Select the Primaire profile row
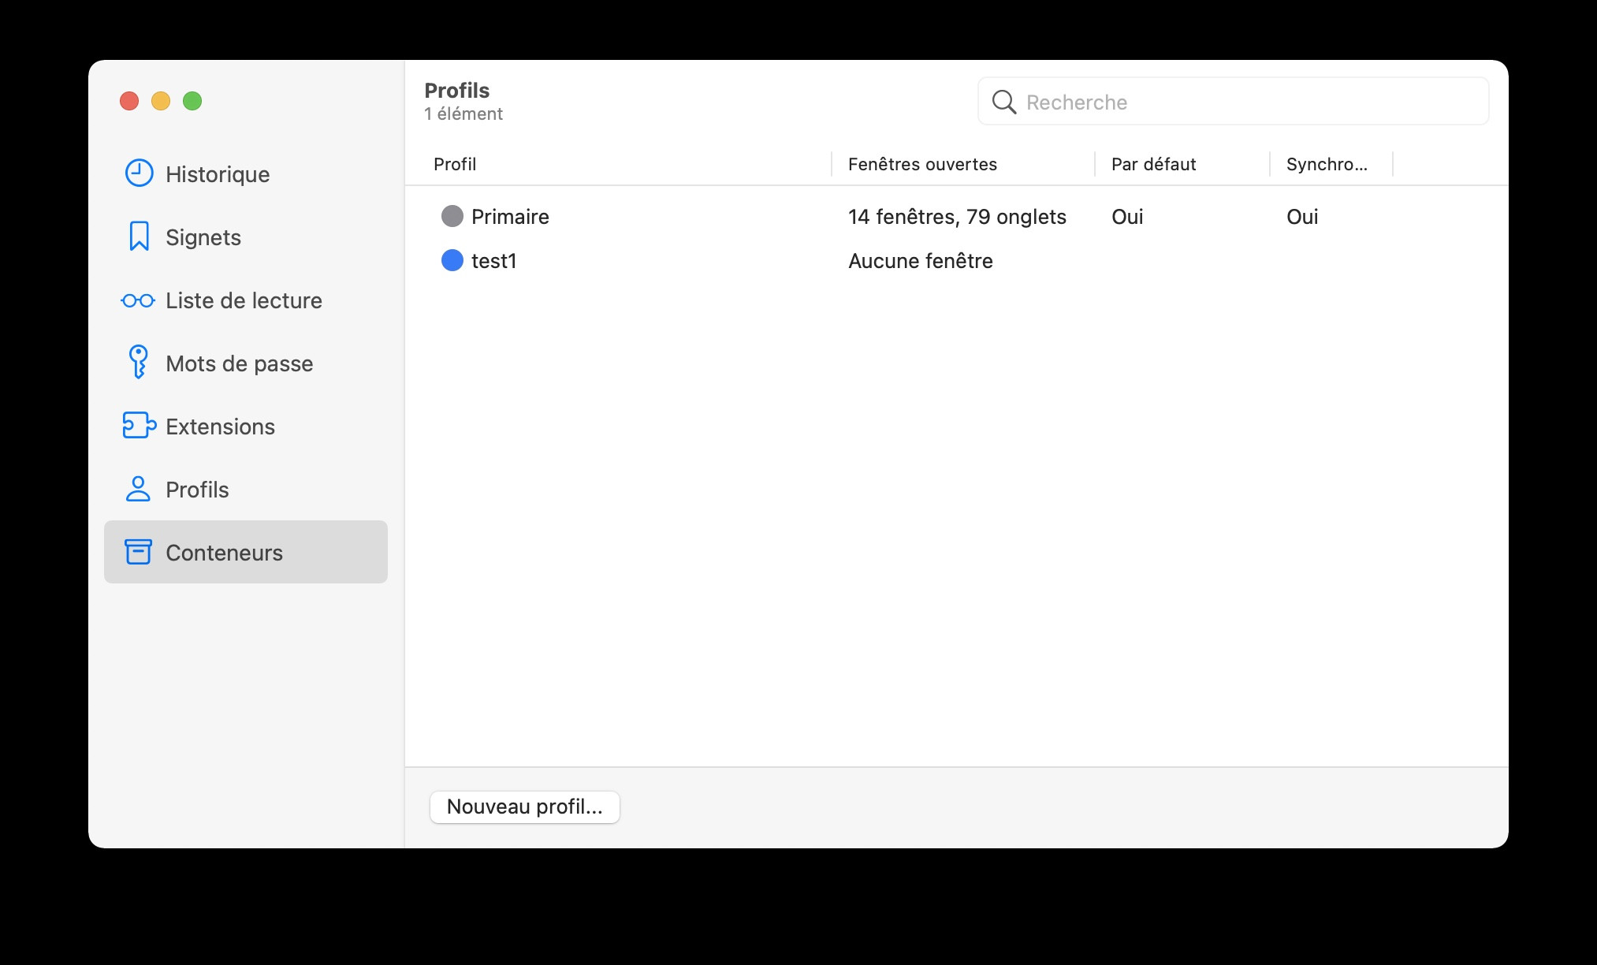 tap(956, 216)
